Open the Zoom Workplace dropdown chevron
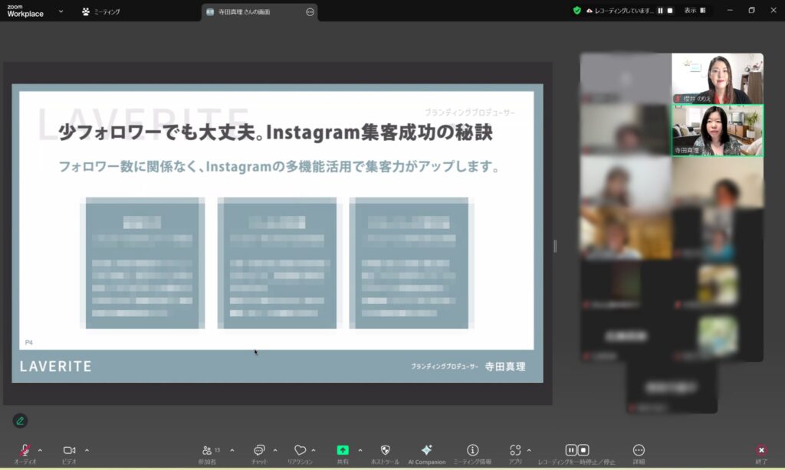The height and width of the screenshot is (470, 785). tap(61, 11)
